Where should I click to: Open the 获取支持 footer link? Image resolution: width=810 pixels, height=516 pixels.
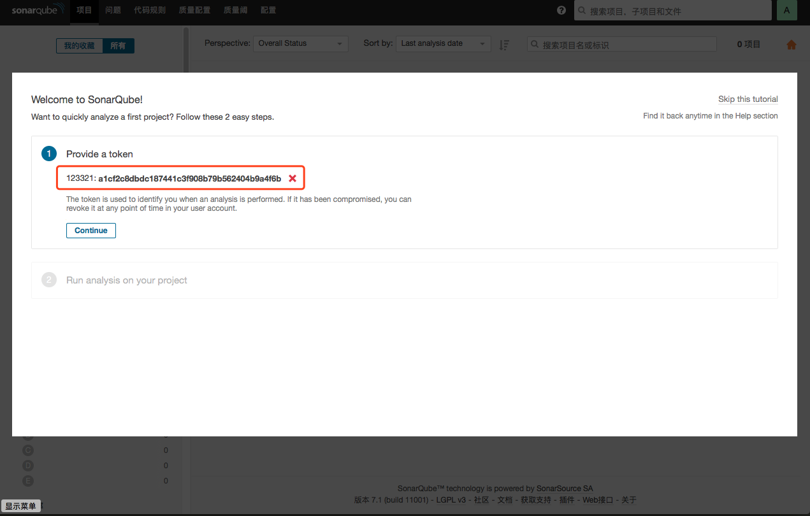click(x=536, y=500)
